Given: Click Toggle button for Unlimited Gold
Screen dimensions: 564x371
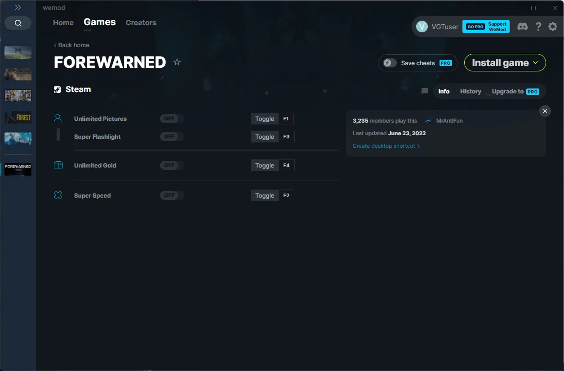Looking at the screenshot, I should click(x=265, y=165).
